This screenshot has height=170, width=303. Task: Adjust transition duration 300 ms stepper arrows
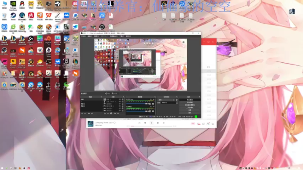tap(177, 103)
